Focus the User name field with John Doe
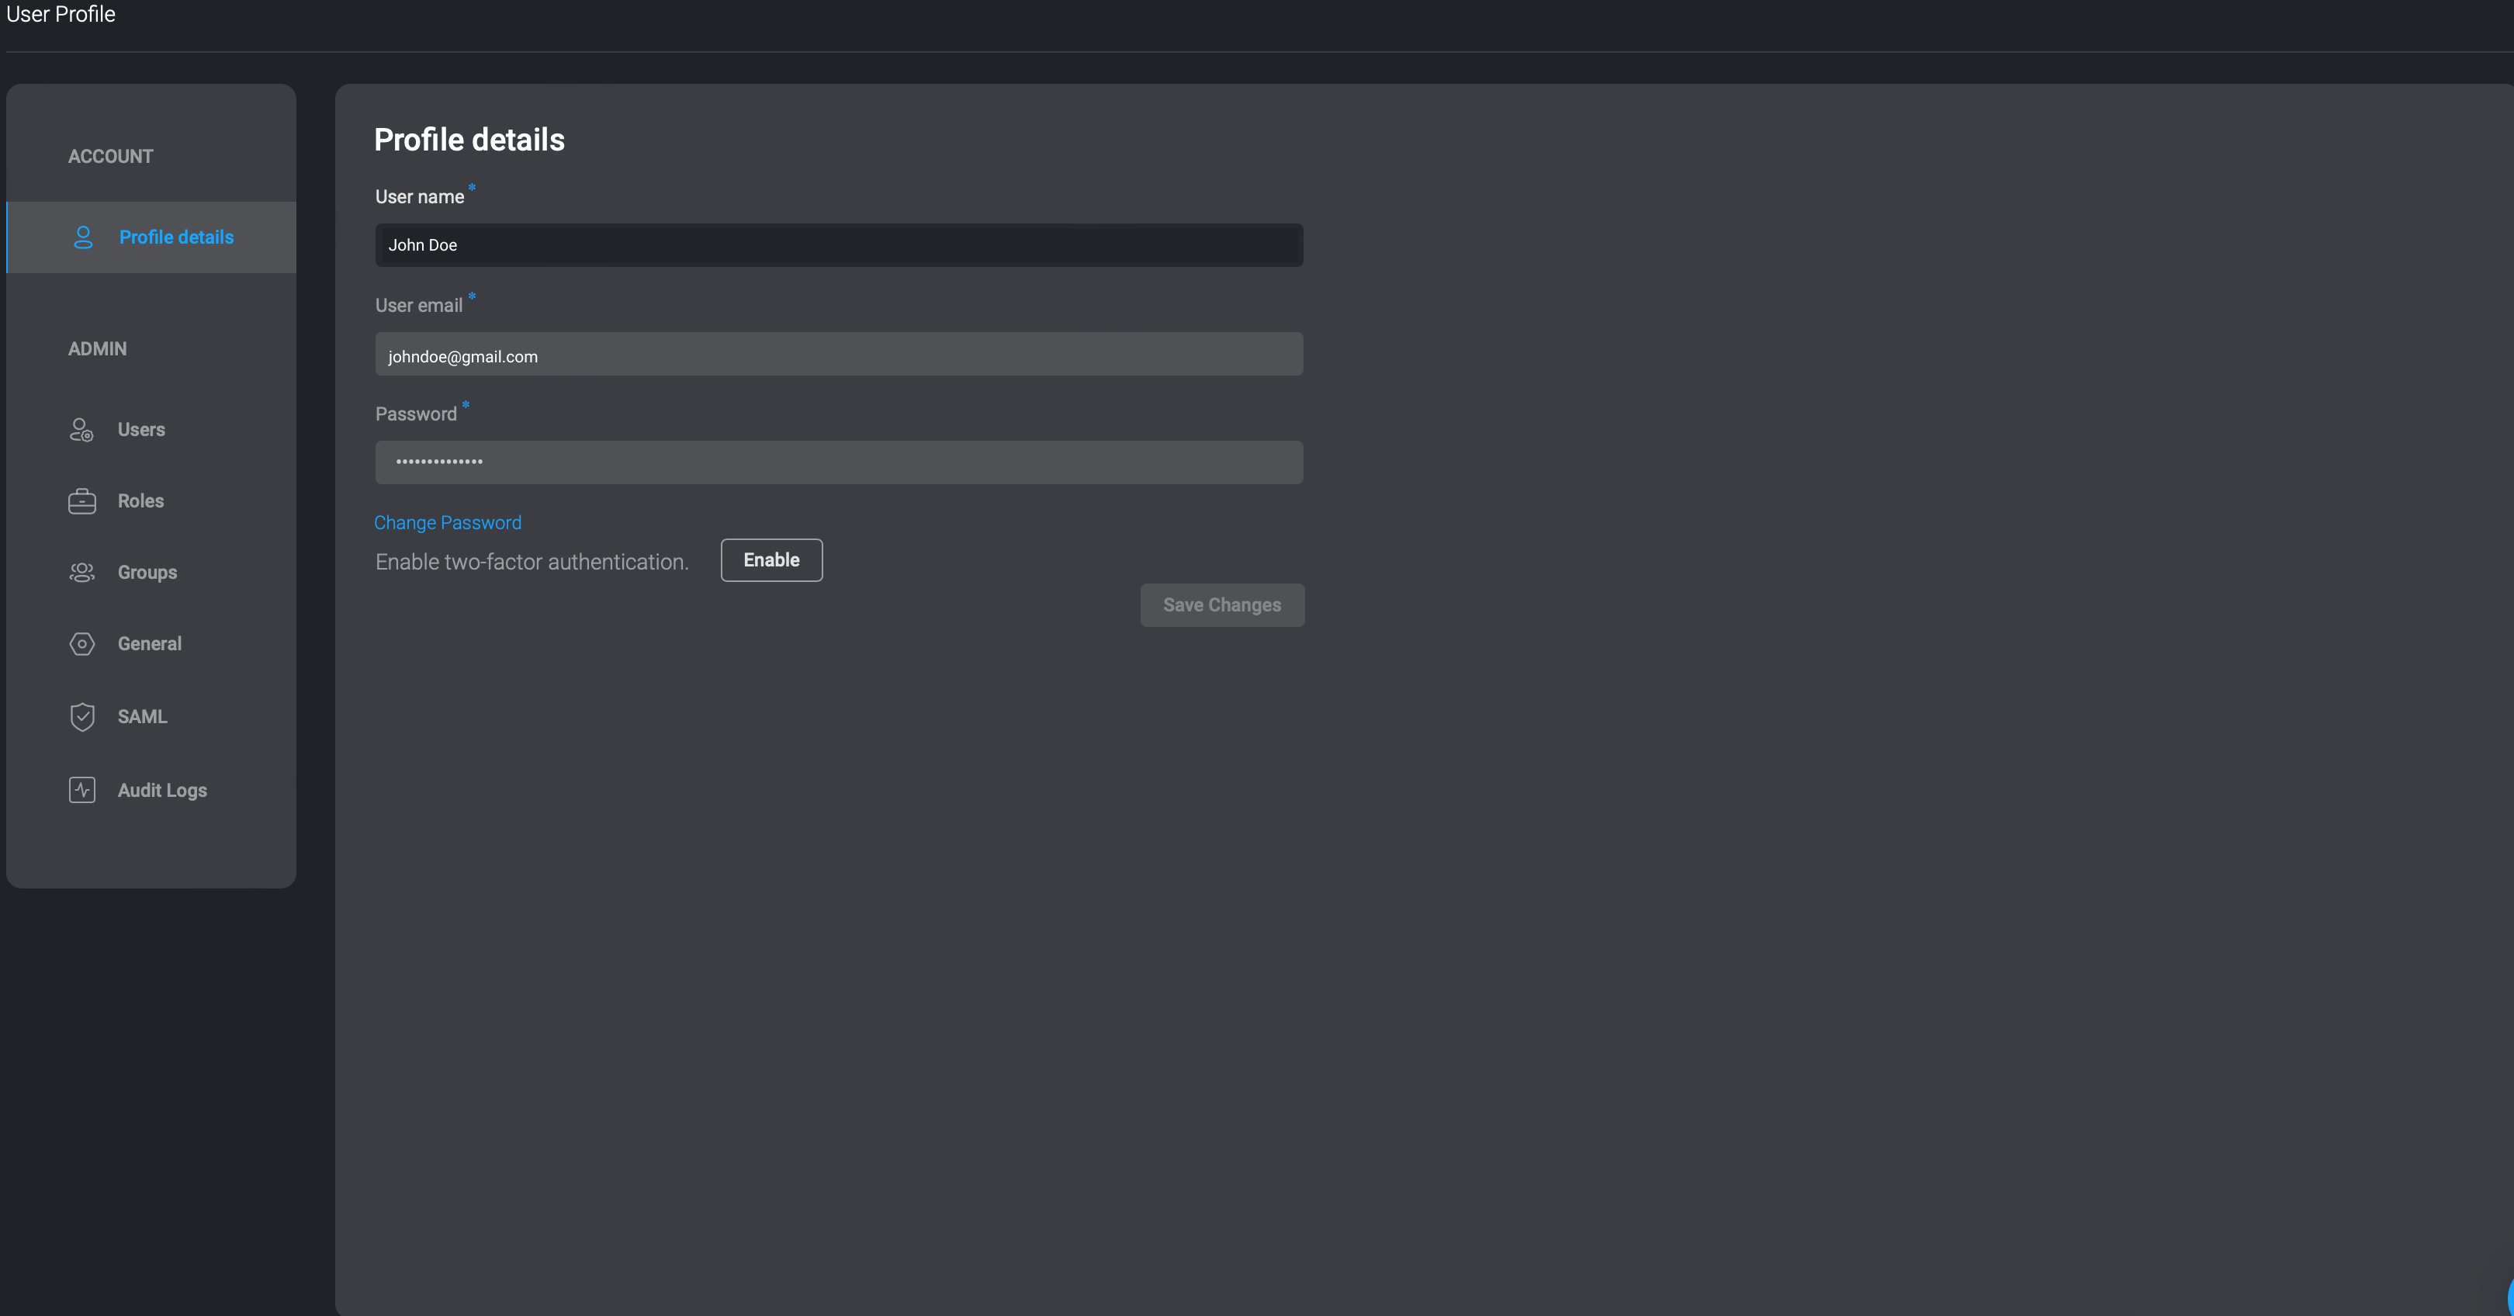Image resolution: width=2514 pixels, height=1316 pixels. 840,245
